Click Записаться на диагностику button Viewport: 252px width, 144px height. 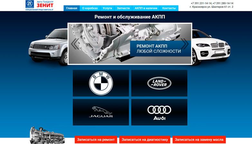click(145, 140)
